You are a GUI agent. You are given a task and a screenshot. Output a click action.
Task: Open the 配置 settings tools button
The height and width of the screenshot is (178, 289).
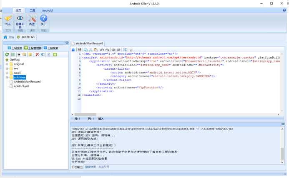coord(32,21)
